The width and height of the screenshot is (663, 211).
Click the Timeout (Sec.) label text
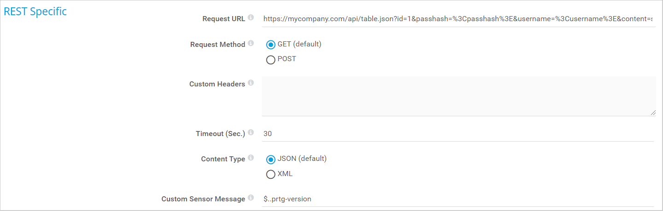pyautogui.click(x=220, y=134)
